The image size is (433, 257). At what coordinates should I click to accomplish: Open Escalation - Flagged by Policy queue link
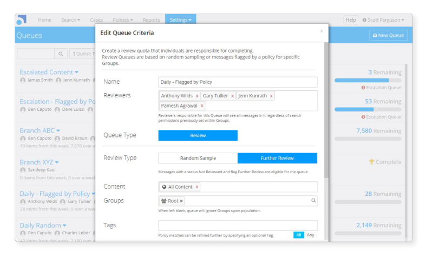[57, 102]
